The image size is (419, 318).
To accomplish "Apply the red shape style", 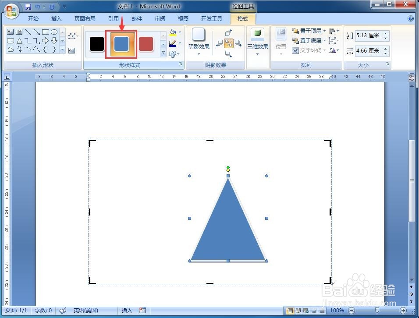I will click(146, 44).
